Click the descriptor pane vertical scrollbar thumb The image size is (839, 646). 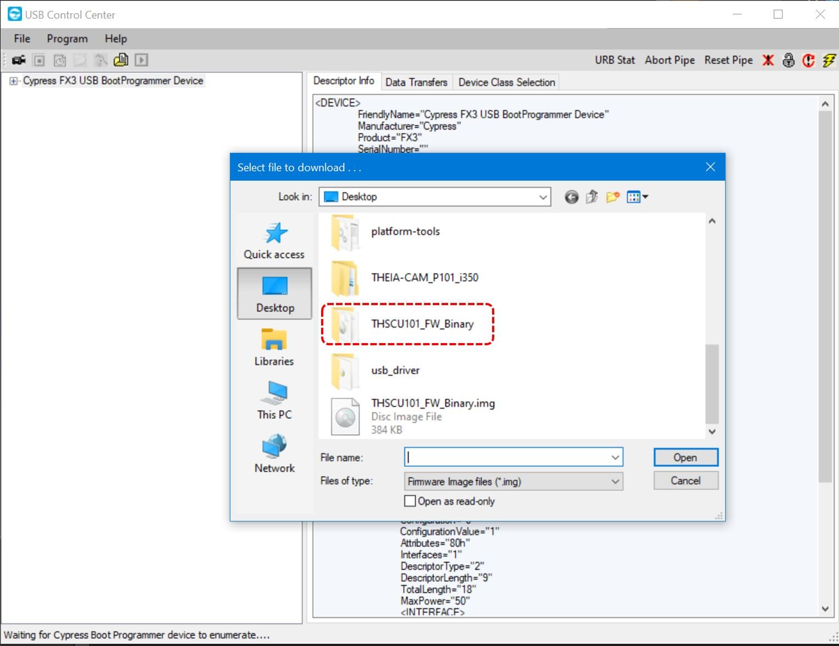point(825,297)
